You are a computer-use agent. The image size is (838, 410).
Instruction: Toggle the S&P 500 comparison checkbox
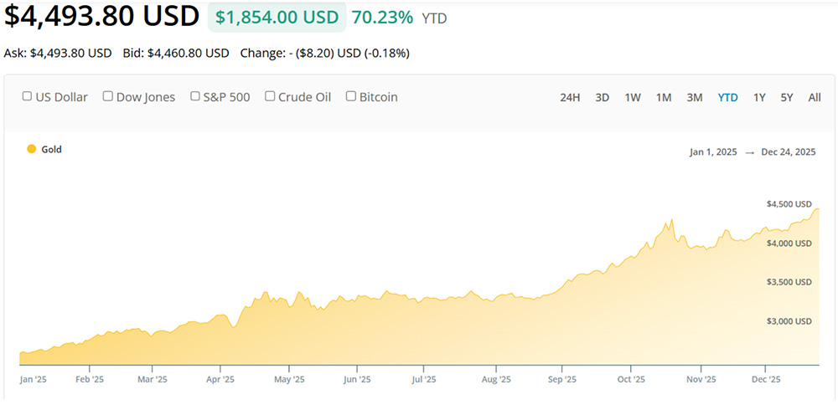[195, 96]
